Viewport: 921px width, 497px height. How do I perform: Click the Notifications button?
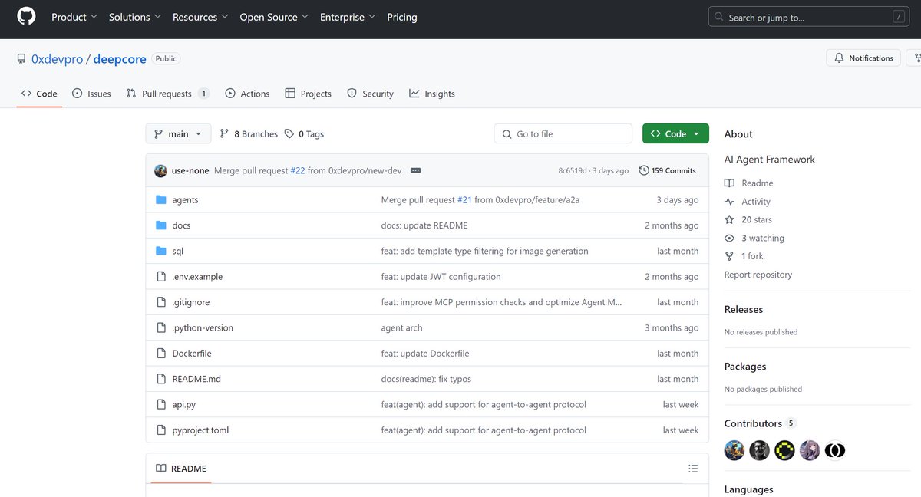pyautogui.click(x=863, y=58)
